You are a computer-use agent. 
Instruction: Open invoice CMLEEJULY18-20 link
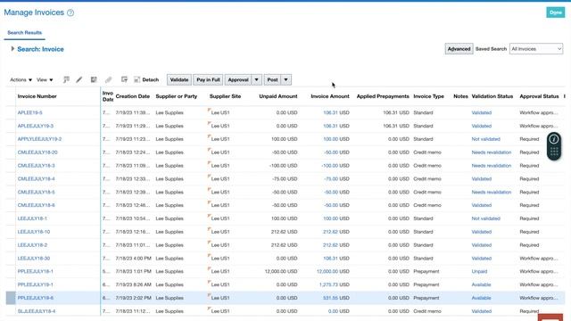click(x=37, y=152)
